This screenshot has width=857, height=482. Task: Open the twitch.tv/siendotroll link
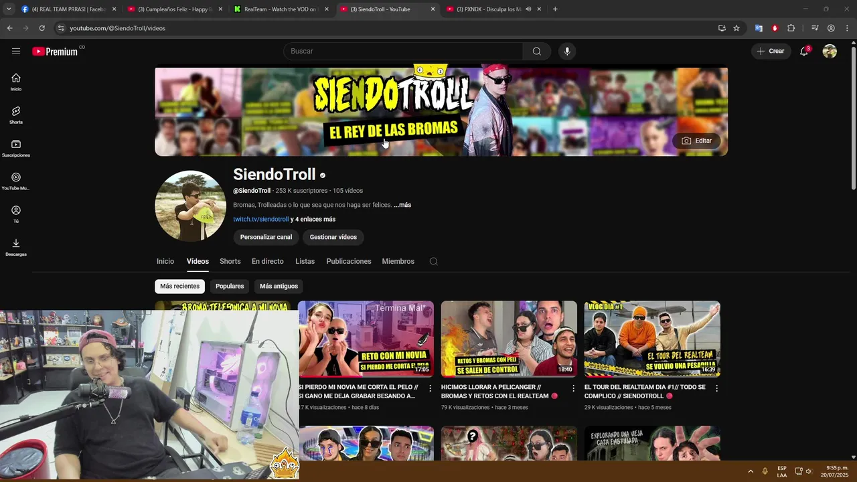tap(260, 219)
